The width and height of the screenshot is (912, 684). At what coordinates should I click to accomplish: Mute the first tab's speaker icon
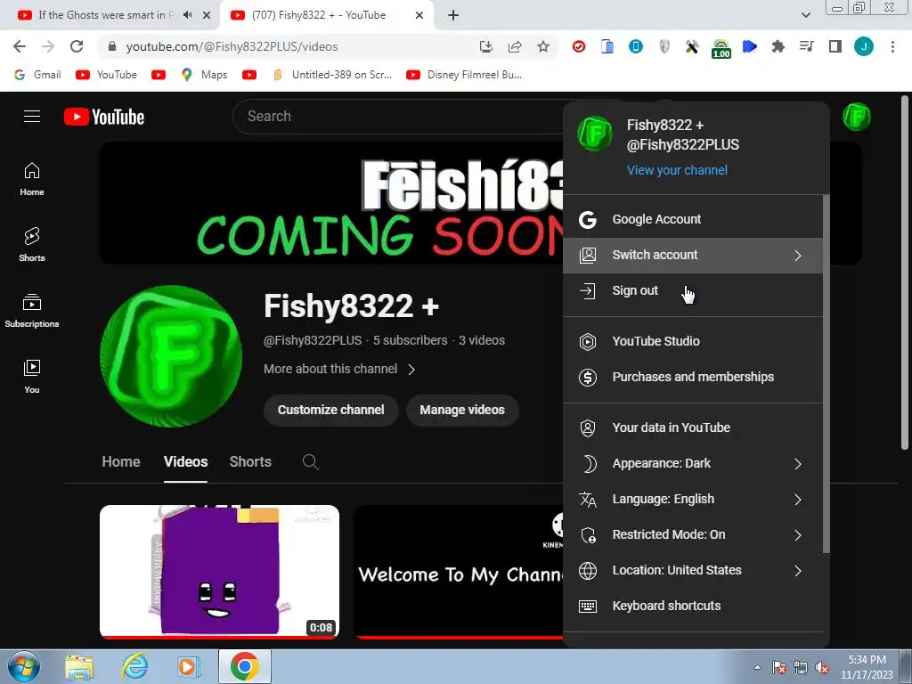[187, 15]
